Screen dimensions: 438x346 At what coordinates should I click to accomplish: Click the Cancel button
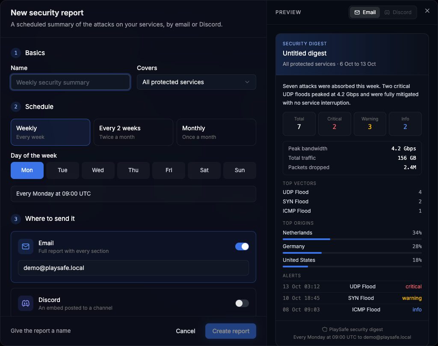click(186, 331)
